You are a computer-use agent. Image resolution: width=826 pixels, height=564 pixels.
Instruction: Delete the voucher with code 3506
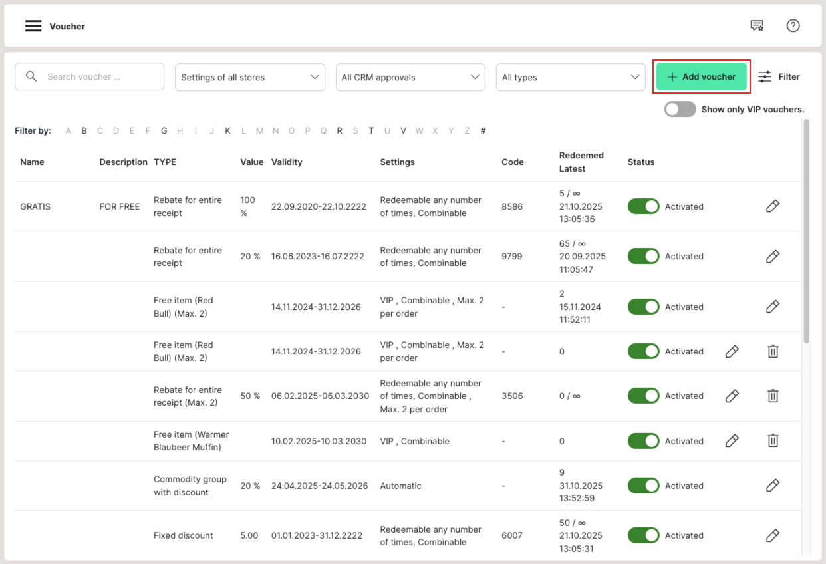pyautogui.click(x=772, y=396)
